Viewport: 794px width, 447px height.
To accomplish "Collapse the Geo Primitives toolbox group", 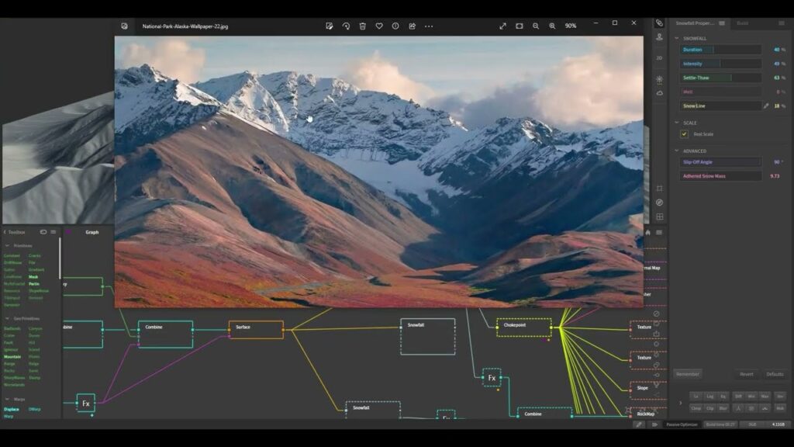I will click(7, 318).
